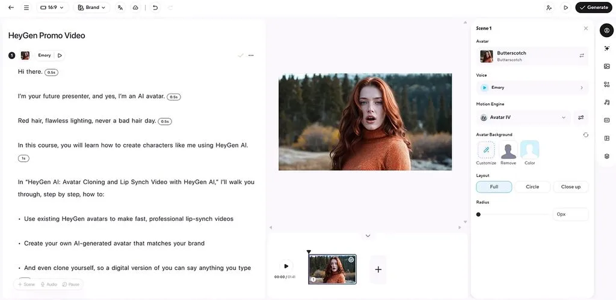The height and width of the screenshot is (300, 616).
Task: Play the Emory voice preview in script
Action: point(60,56)
